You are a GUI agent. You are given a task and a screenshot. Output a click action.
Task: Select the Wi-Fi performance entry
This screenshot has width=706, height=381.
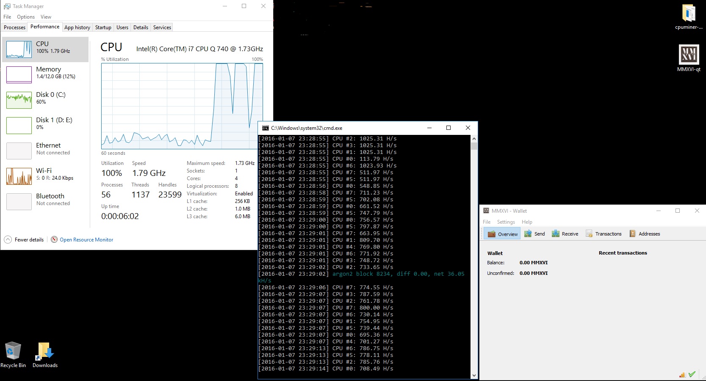[46, 176]
